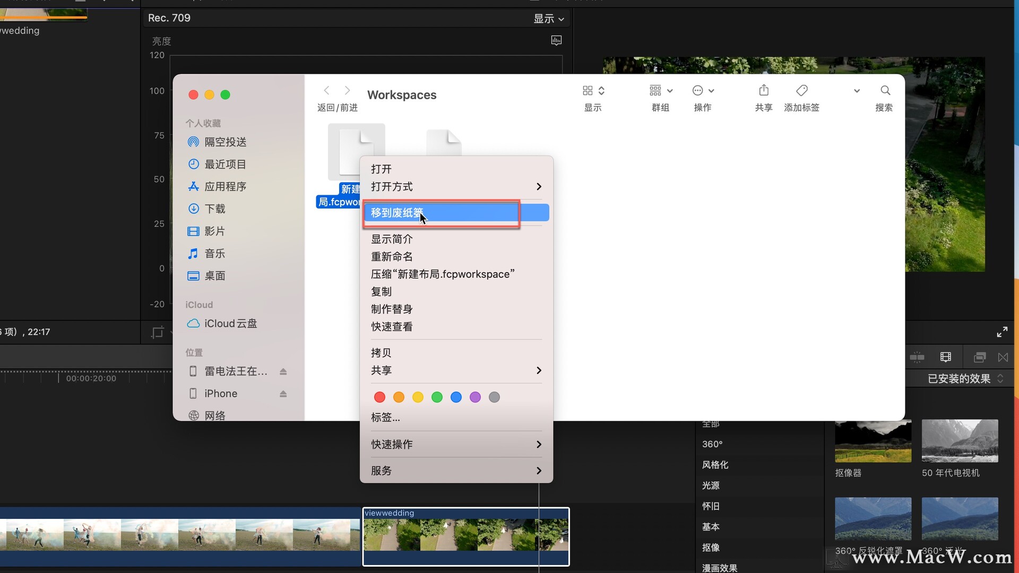Click crop/transform icon below scopes

click(x=158, y=333)
